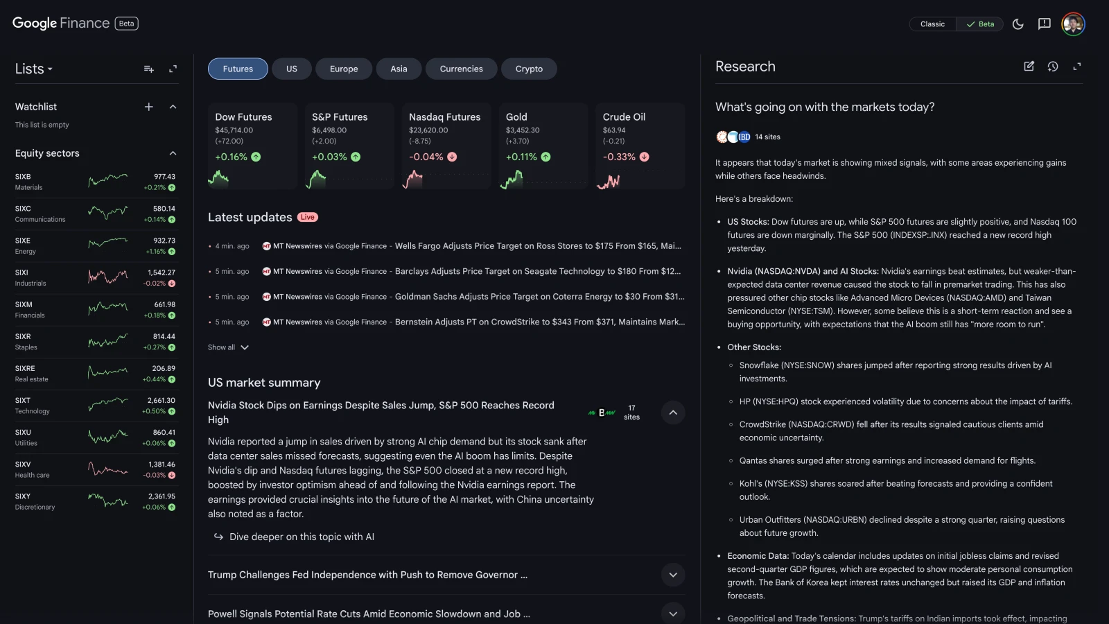Click the create new list icon
The width and height of the screenshot is (1109, 624).
(148, 69)
